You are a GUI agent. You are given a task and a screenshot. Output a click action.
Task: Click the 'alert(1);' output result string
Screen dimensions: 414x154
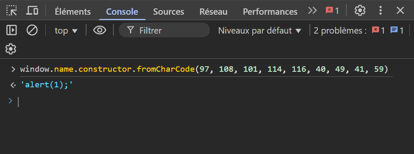47,85
